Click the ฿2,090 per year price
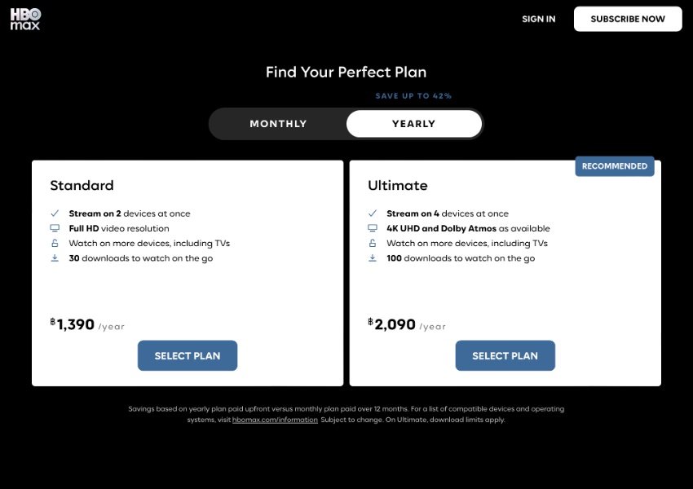This screenshot has height=489, width=693. coord(407,324)
